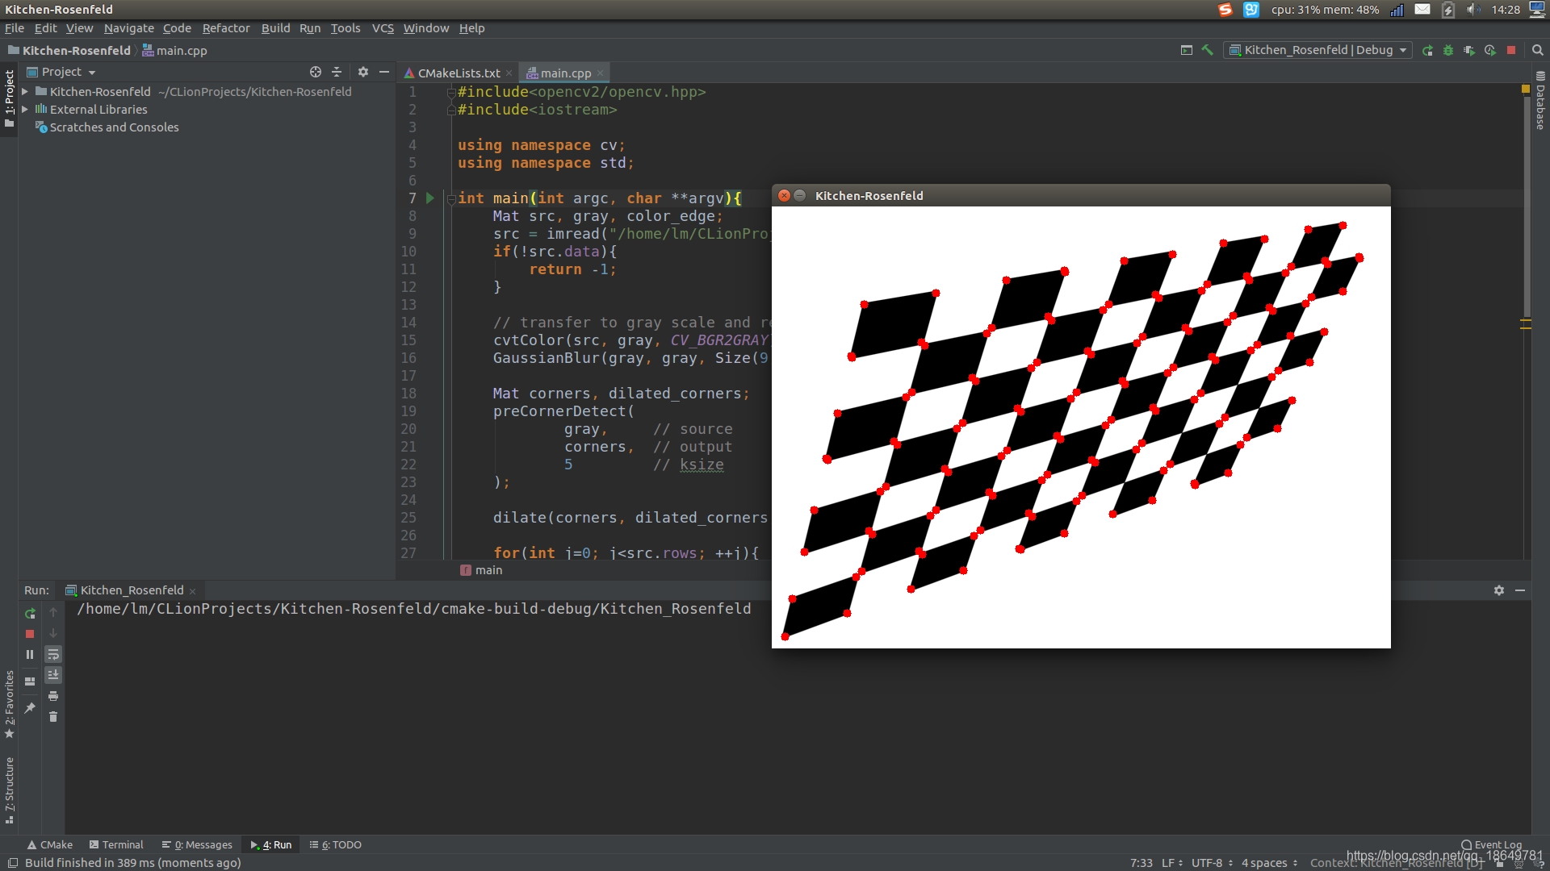
Task: Open Kitchen_Rosenfeld | Debug configuration dropdown
Action: point(1317,50)
